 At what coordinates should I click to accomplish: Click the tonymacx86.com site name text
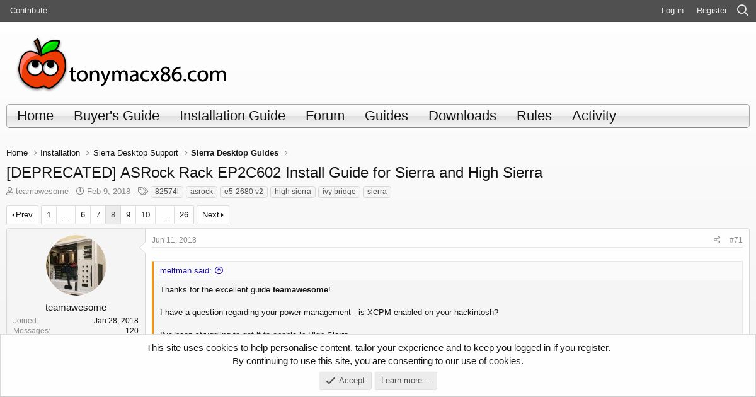click(148, 74)
